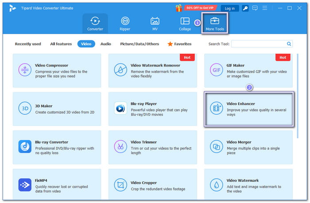This screenshot has height=203, width=310.
Task: Open 3D Maker tool title
Action: [44, 106]
